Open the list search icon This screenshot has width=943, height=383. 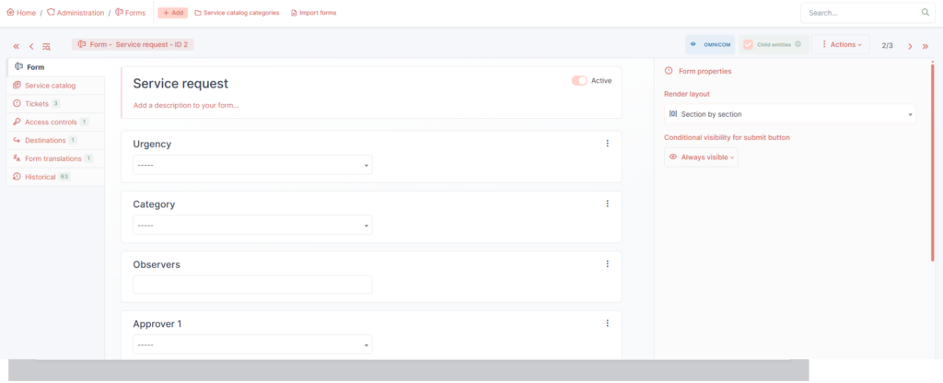46,46
